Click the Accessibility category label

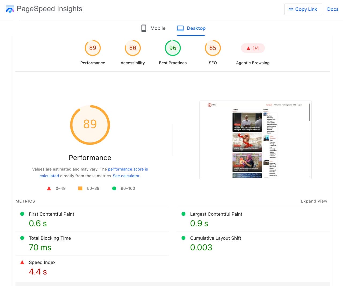[x=133, y=63]
